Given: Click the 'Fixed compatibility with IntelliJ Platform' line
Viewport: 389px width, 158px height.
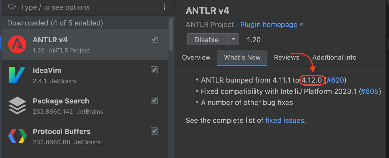Looking at the screenshot, I should 291,91.
